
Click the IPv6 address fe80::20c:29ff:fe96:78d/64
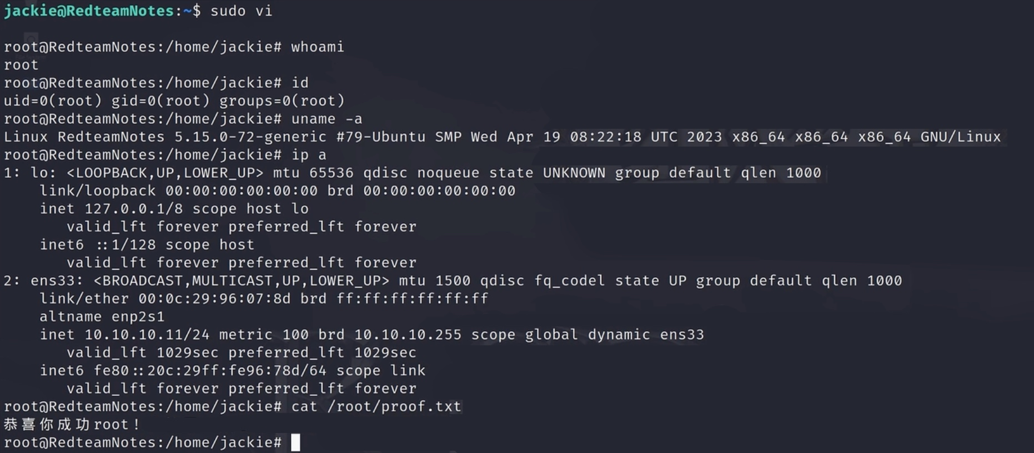point(210,370)
